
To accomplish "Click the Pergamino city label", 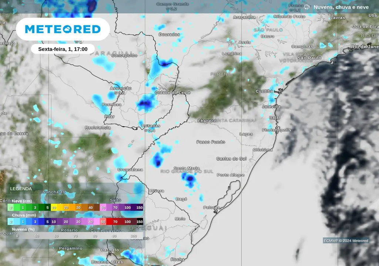I will coord(71,248).
